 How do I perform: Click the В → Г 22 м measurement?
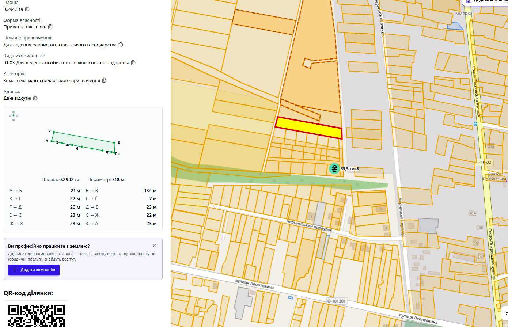point(45,199)
